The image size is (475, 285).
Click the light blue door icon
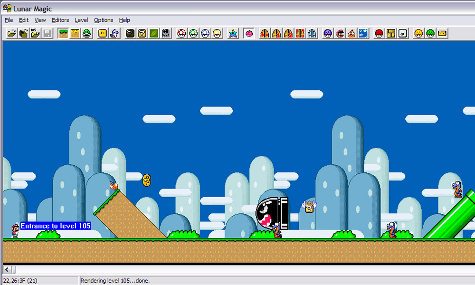click(312, 33)
